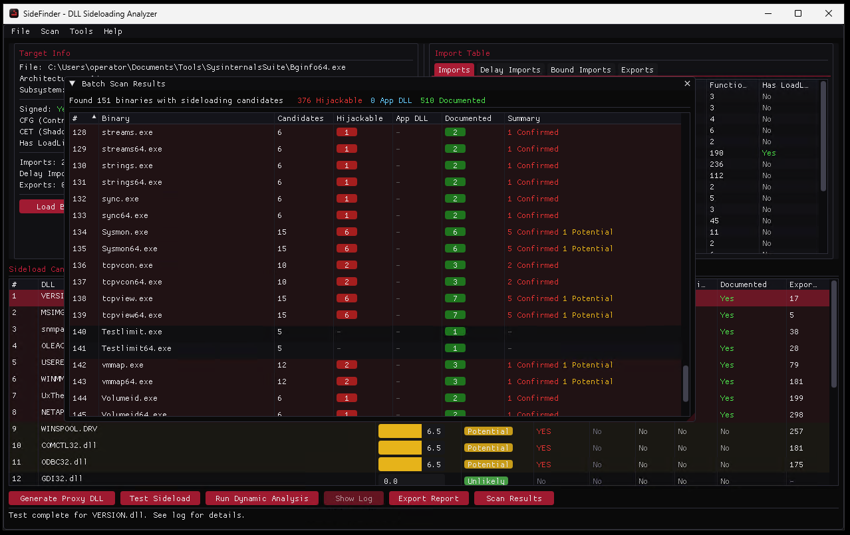Click green documented badge for tcpview.exe
Viewport: 850px width, 535px height.
click(x=455, y=298)
